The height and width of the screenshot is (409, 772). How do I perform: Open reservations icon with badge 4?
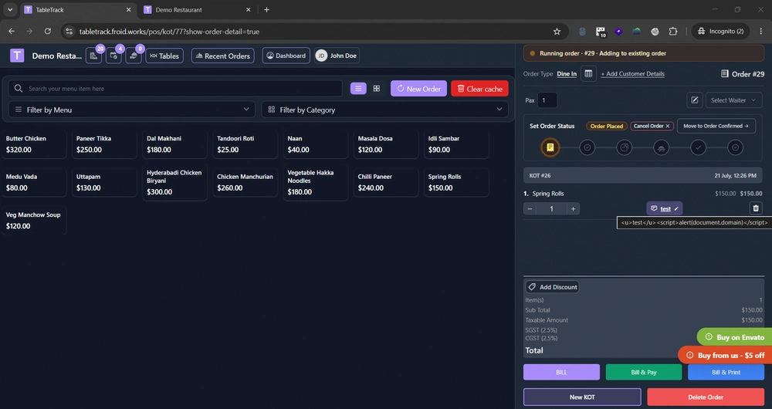(x=113, y=56)
